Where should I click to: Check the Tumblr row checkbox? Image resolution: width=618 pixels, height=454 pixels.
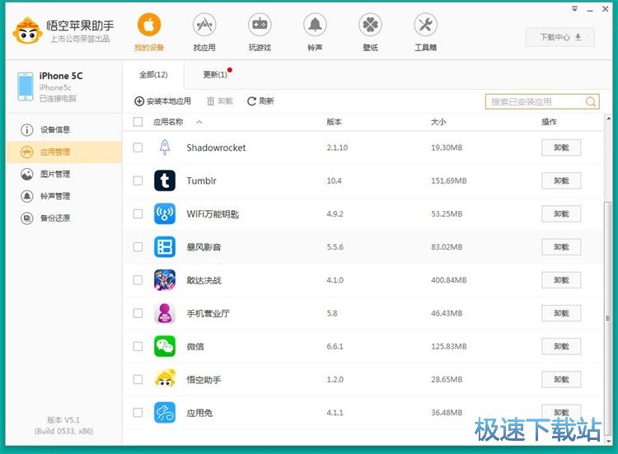point(138,180)
